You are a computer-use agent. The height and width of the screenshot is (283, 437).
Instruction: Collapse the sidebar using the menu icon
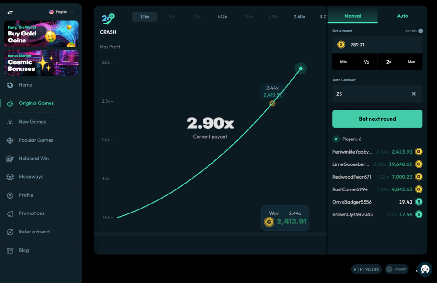10,12
